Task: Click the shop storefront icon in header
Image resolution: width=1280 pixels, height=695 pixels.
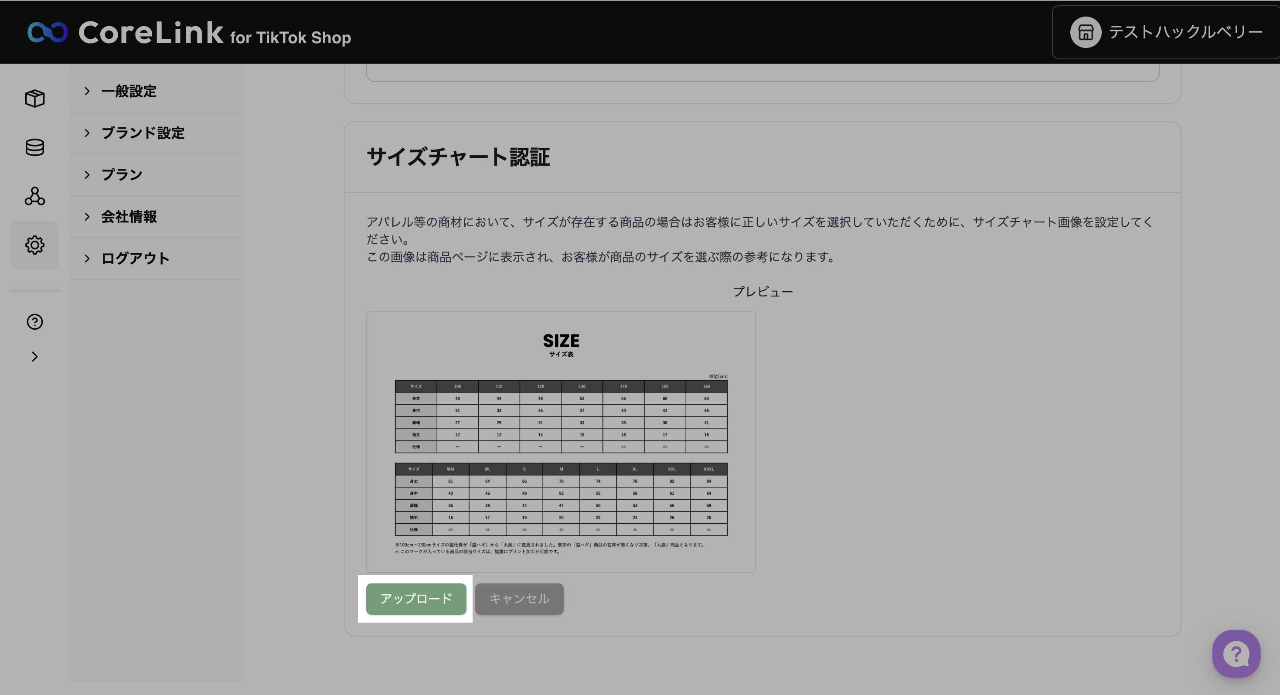Action: click(x=1085, y=32)
